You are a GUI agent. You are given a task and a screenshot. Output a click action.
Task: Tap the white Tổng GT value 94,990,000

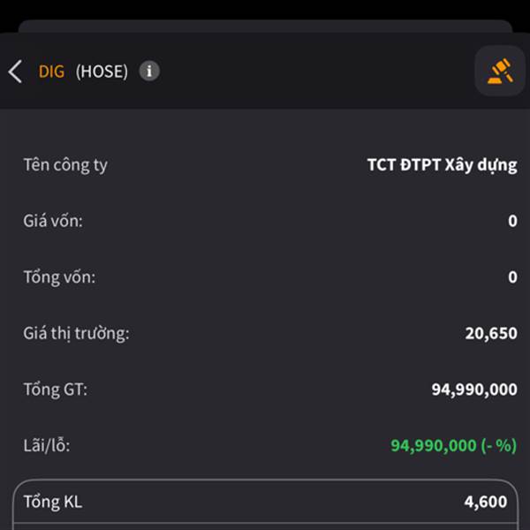click(474, 390)
